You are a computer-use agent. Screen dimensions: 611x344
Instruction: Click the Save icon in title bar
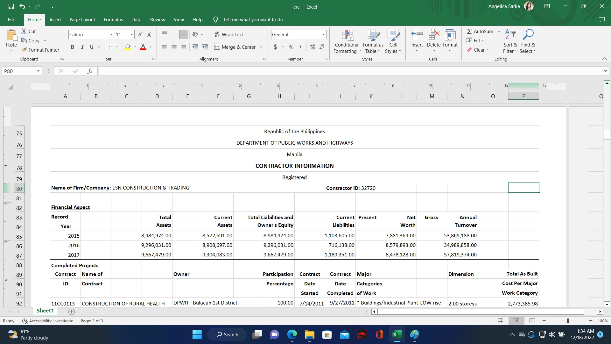point(11,6)
